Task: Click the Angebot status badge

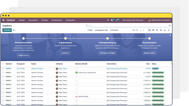Action: click(x=155, y=69)
